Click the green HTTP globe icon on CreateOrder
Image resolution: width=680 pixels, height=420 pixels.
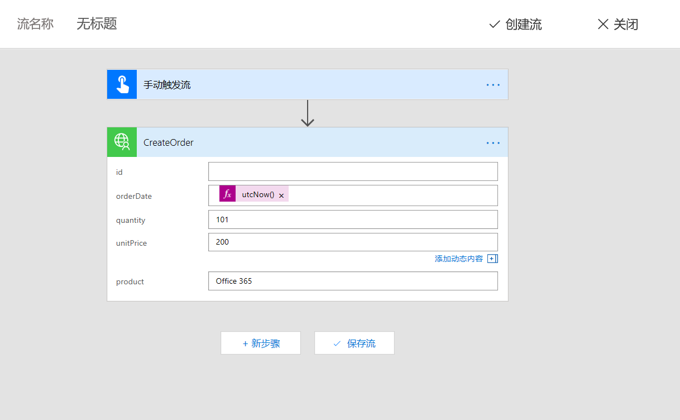(122, 142)
